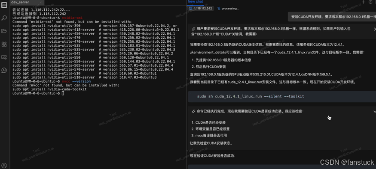Viewport: 376px width, 169px height.
Task: Click text 现在验证CUDA安装是否成功:
Action: click(x=213, y=156)
